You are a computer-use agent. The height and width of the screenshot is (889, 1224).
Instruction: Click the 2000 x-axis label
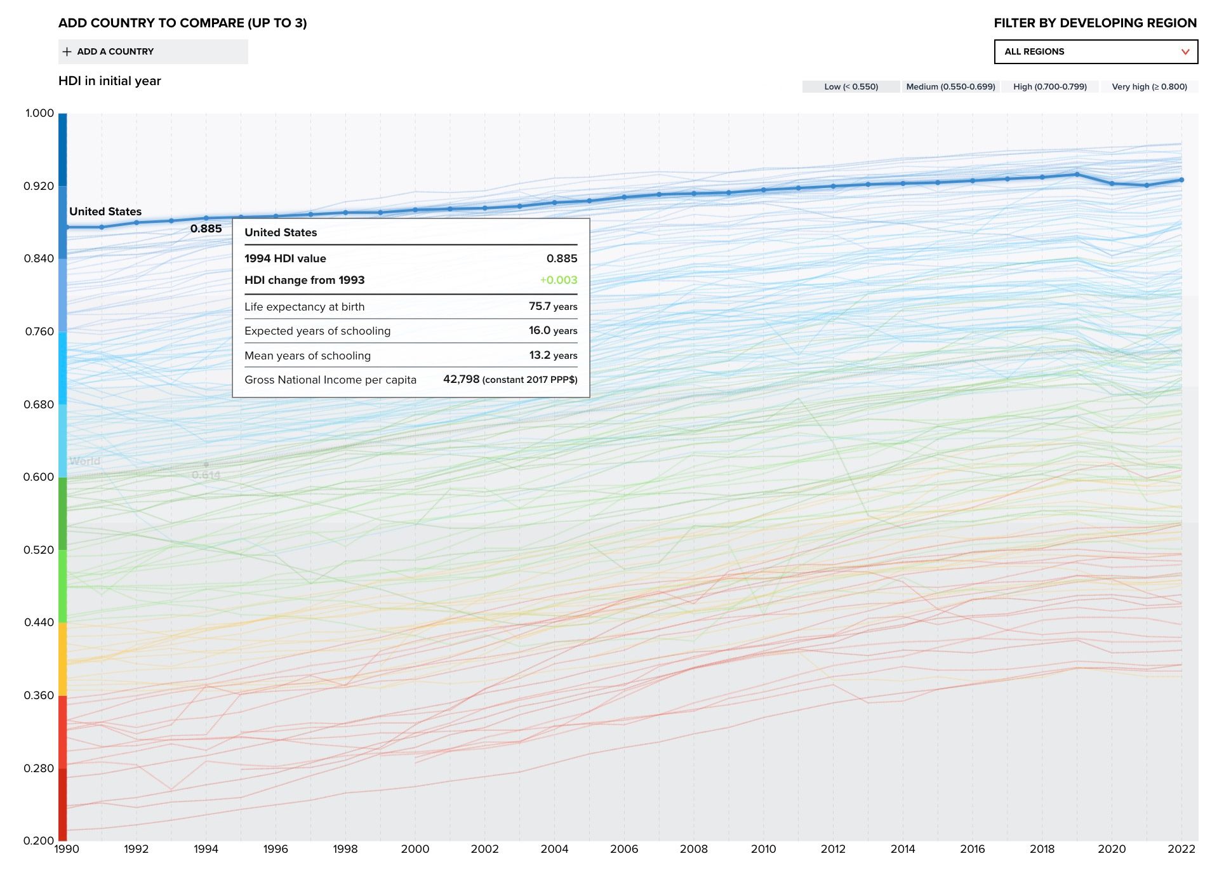(415, 849)
